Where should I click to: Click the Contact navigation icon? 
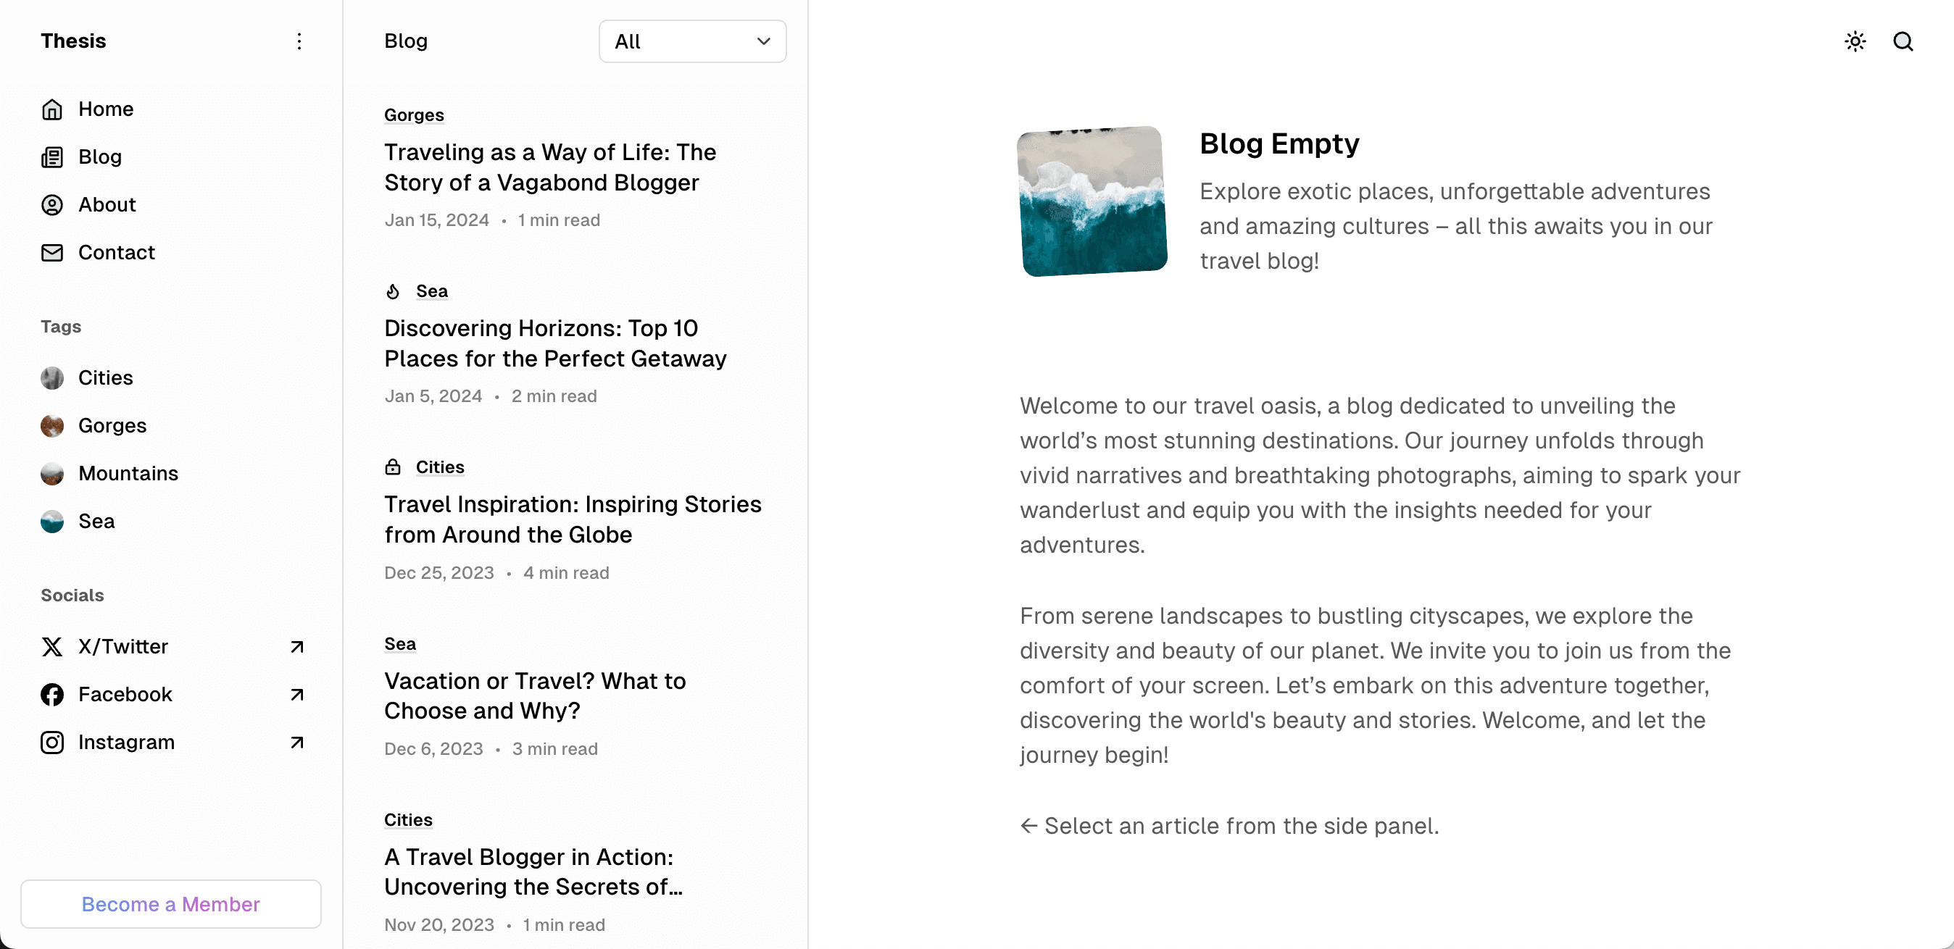52,251
